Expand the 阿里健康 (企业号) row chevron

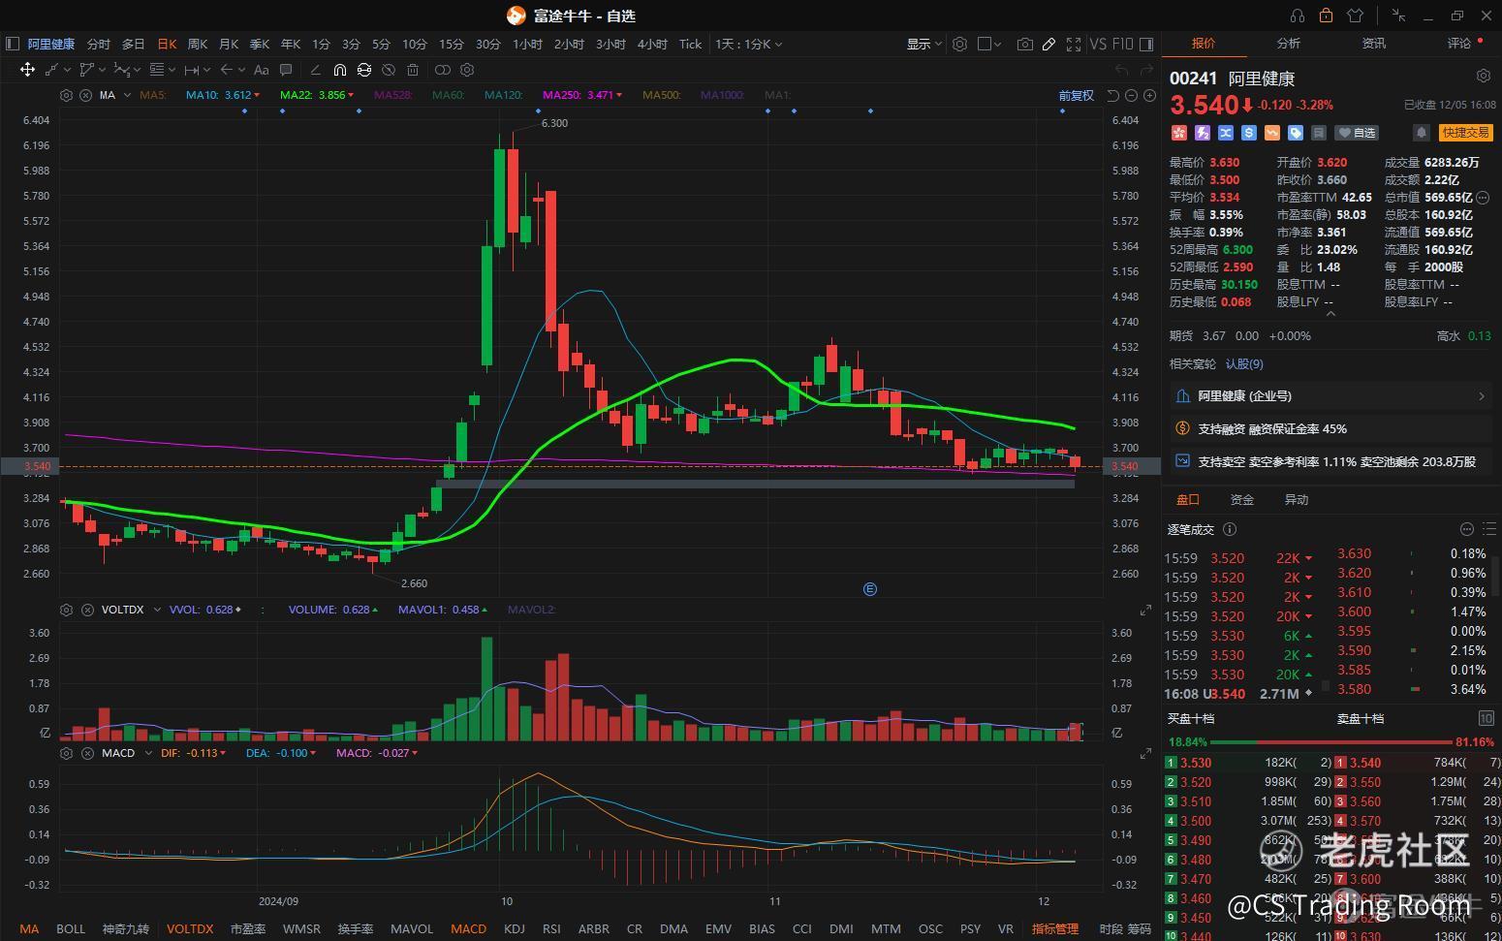click(1482, 396)
